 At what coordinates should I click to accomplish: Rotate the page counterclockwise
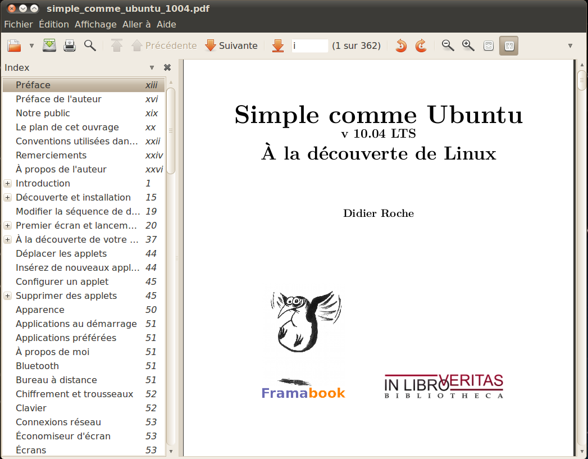401,46
